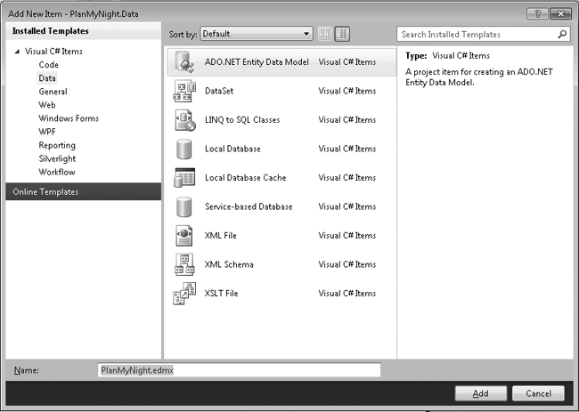579x412 pixels.
Task: Select the XML File icon
Action: coord(183,235)
